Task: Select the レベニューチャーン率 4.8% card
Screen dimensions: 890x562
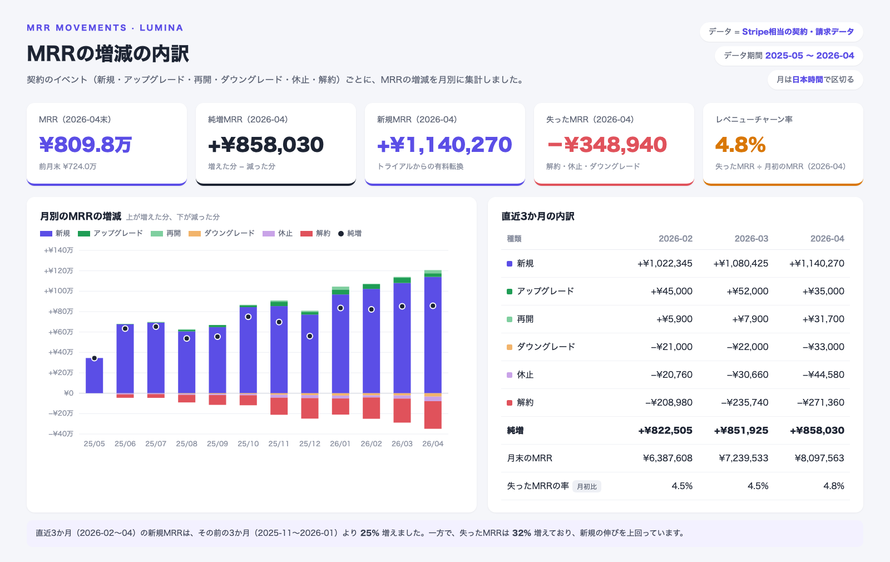Action: (x=783, y=144)
